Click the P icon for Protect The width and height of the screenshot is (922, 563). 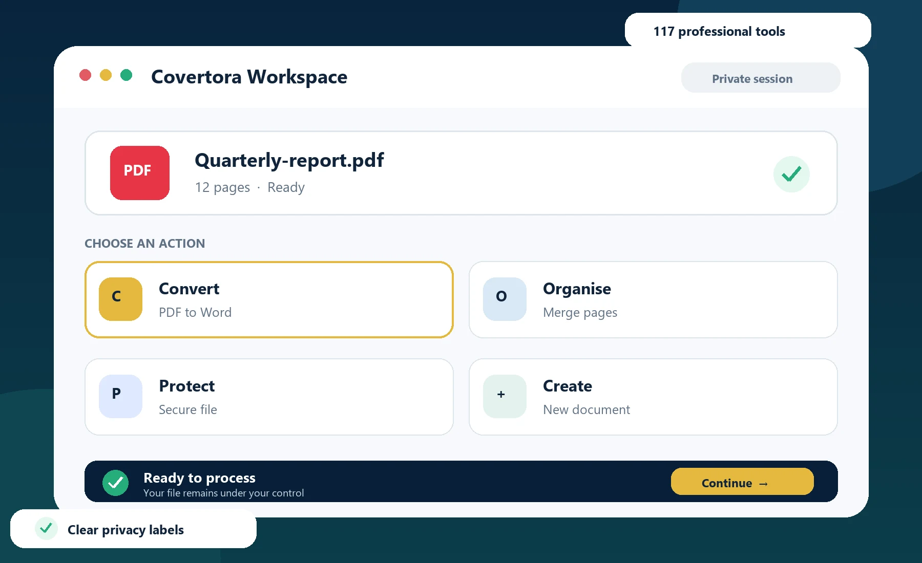(x=120, y=396)
